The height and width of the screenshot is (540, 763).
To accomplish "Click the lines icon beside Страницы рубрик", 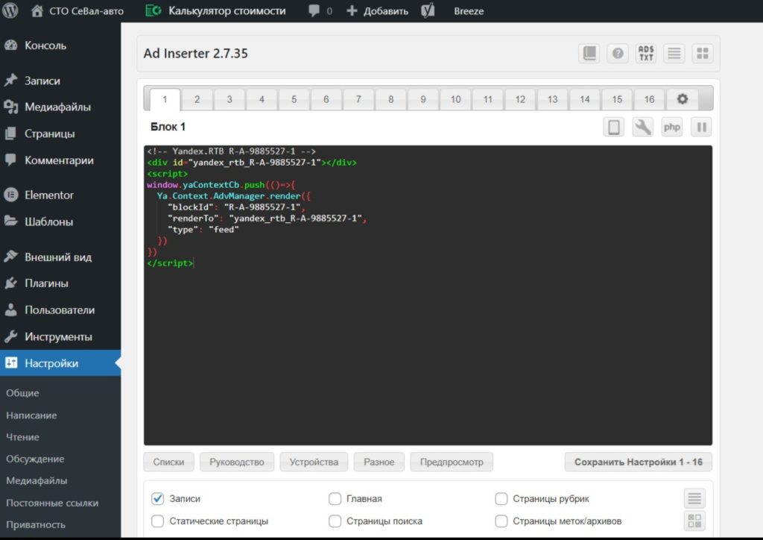I will click(694, 499).
